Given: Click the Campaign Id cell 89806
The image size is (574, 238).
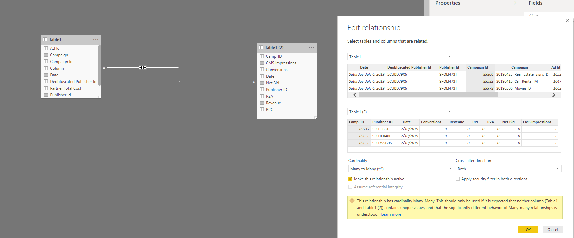Looking at the screenshot, I should click(480, 74).
